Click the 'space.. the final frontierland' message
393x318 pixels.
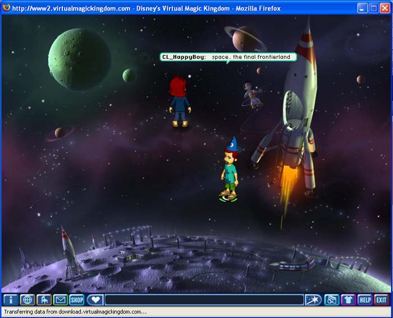click(251, 57)
